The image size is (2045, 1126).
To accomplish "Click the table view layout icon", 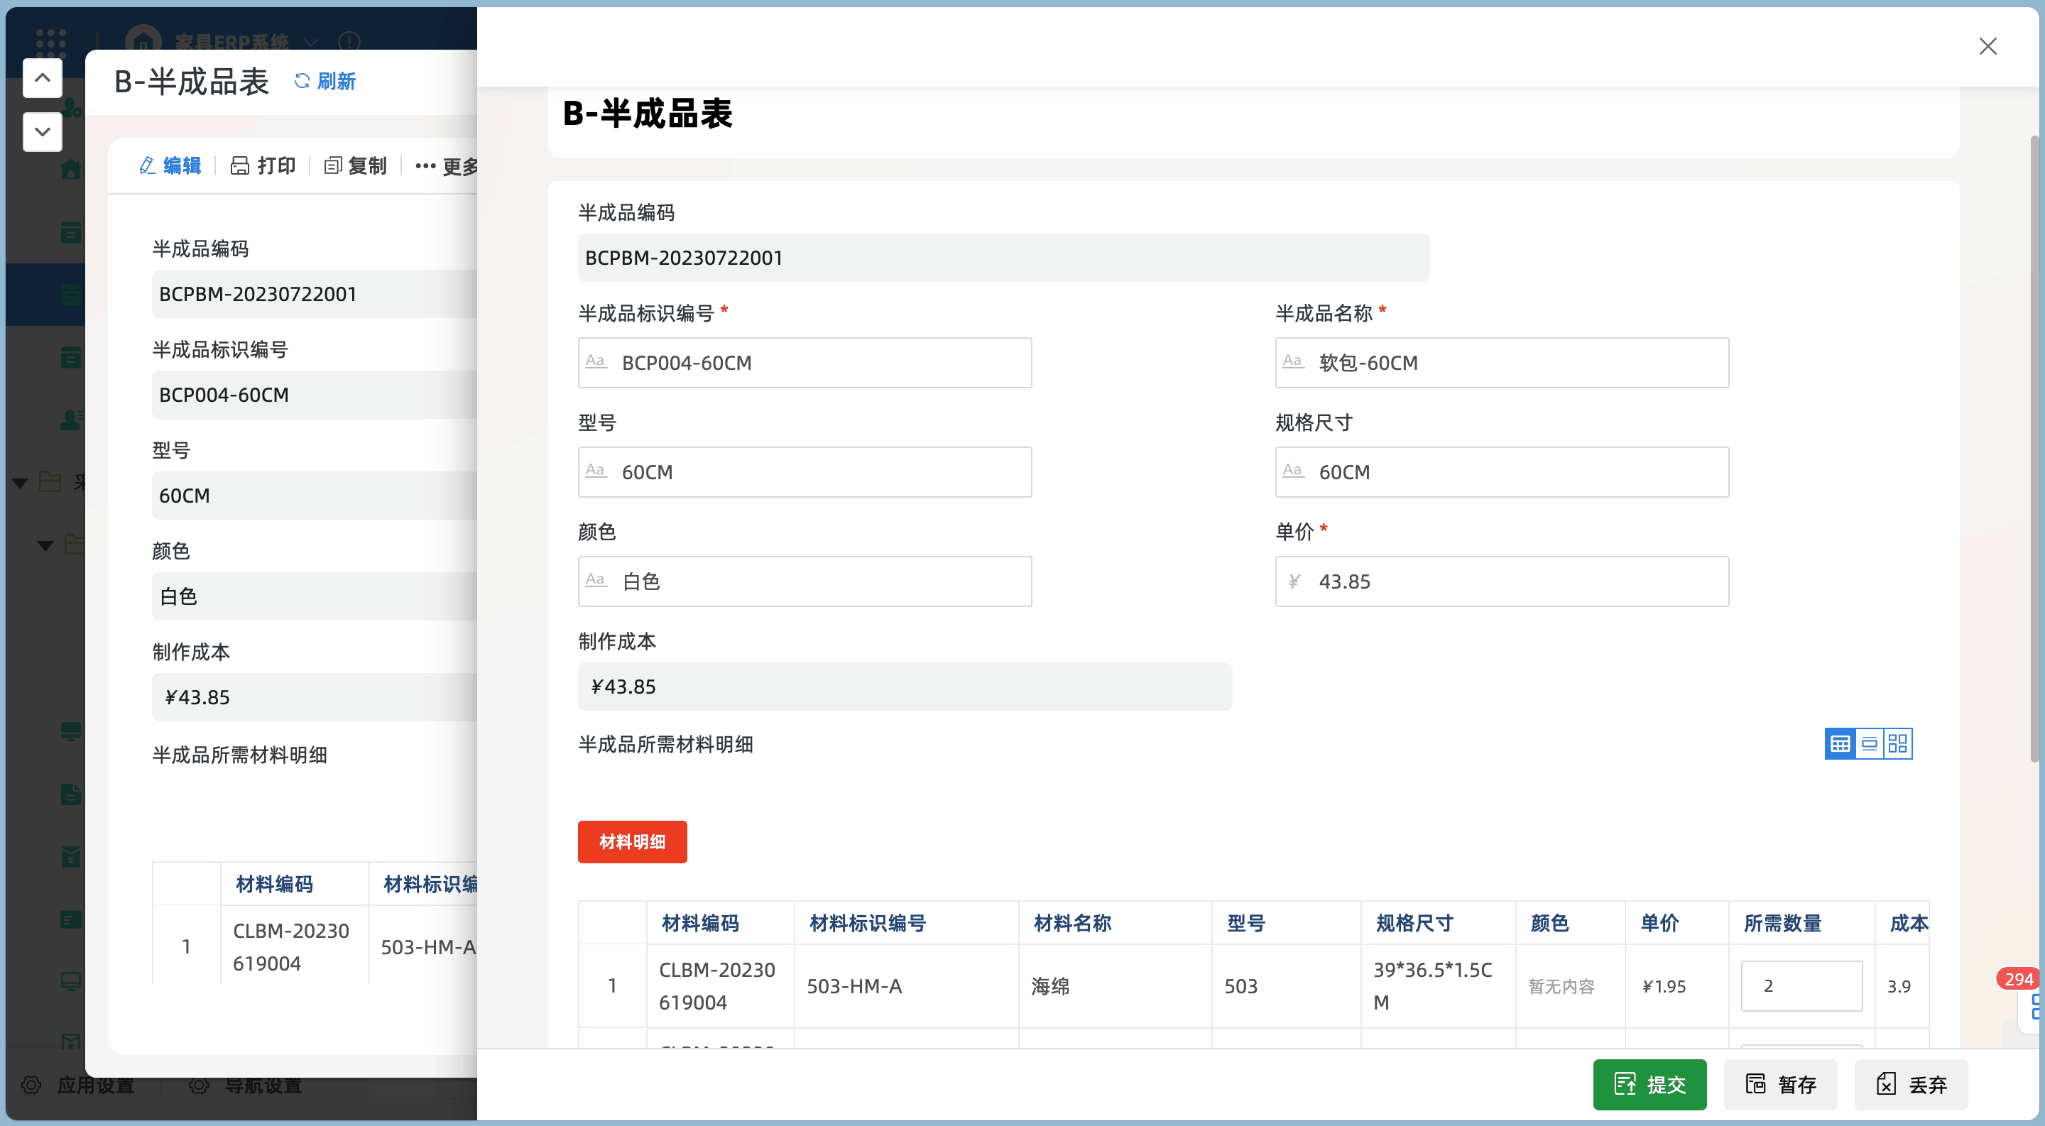I will point(1839,743).
